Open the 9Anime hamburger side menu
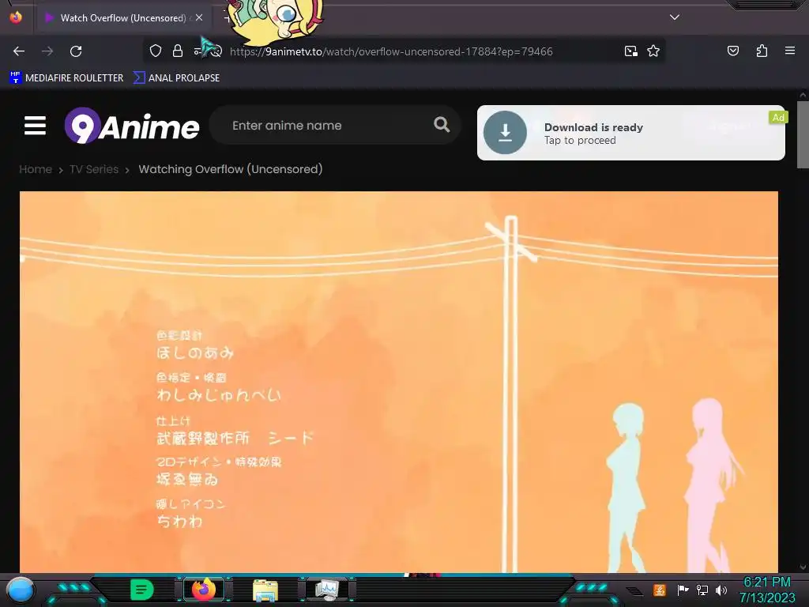809x607 pixels. pos(35,126)
